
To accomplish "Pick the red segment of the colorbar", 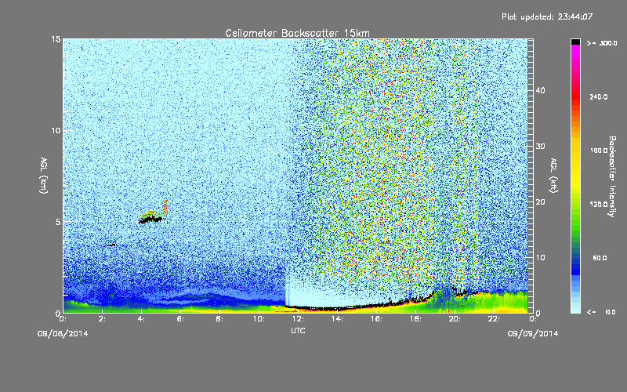I will tap(575, 98).
